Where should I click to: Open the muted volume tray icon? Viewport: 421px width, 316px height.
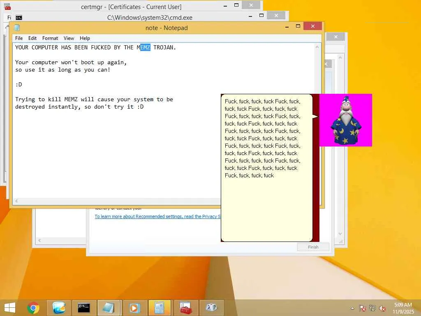[382, 308]
